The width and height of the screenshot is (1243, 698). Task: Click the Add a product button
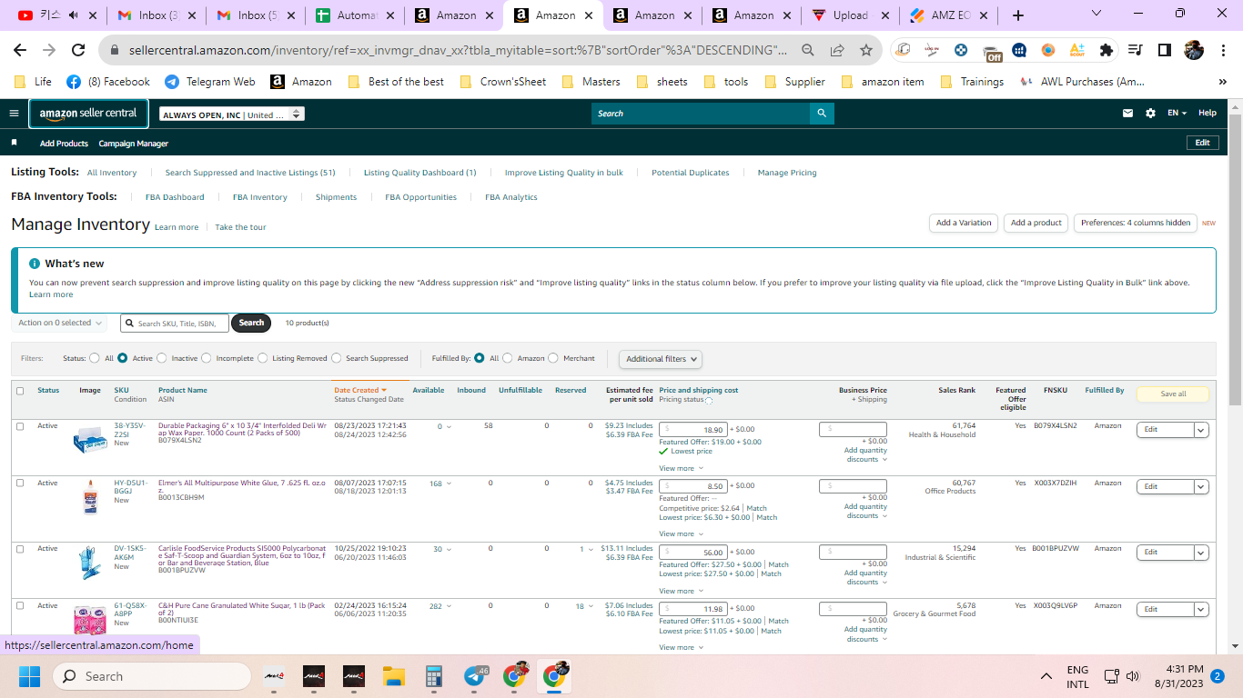[1036, 223]
